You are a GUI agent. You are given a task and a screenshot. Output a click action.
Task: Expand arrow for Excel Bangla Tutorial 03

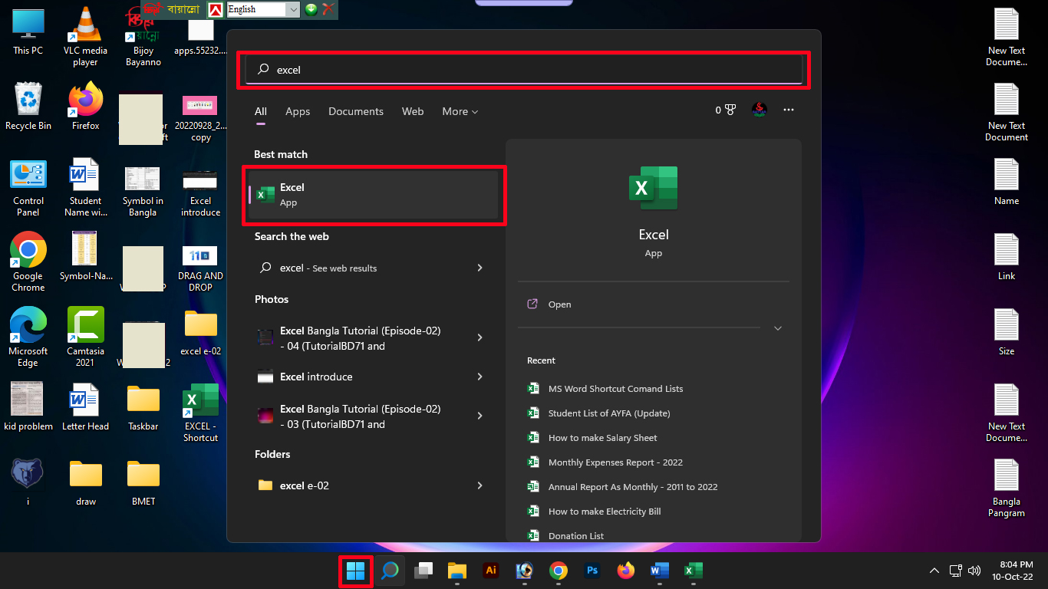point(480,416)
